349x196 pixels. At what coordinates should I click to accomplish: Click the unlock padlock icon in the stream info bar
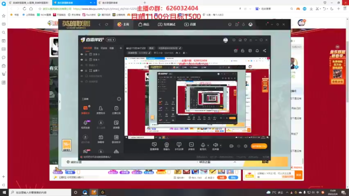243,51
